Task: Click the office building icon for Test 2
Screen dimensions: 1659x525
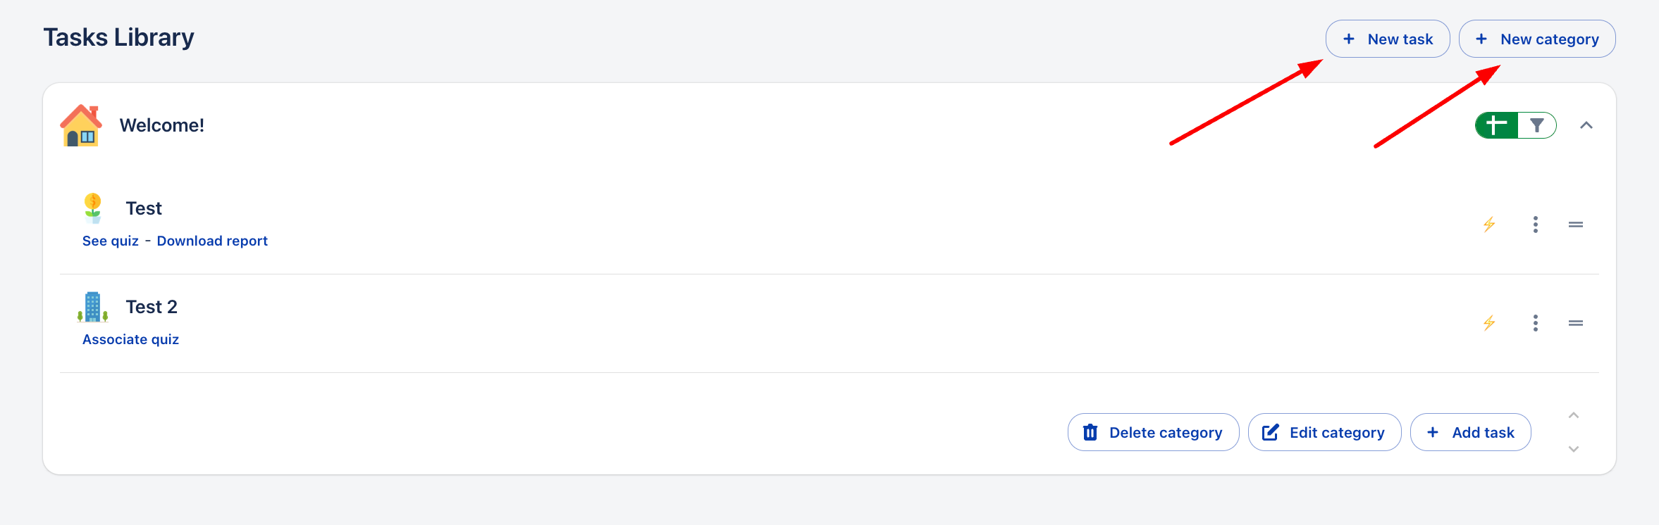Action: coord(93,307)
